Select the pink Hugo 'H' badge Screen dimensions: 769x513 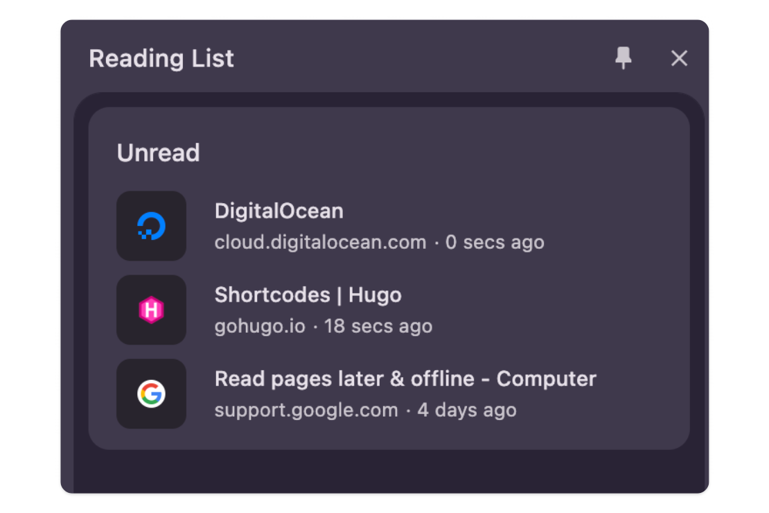tap(152, 310)
